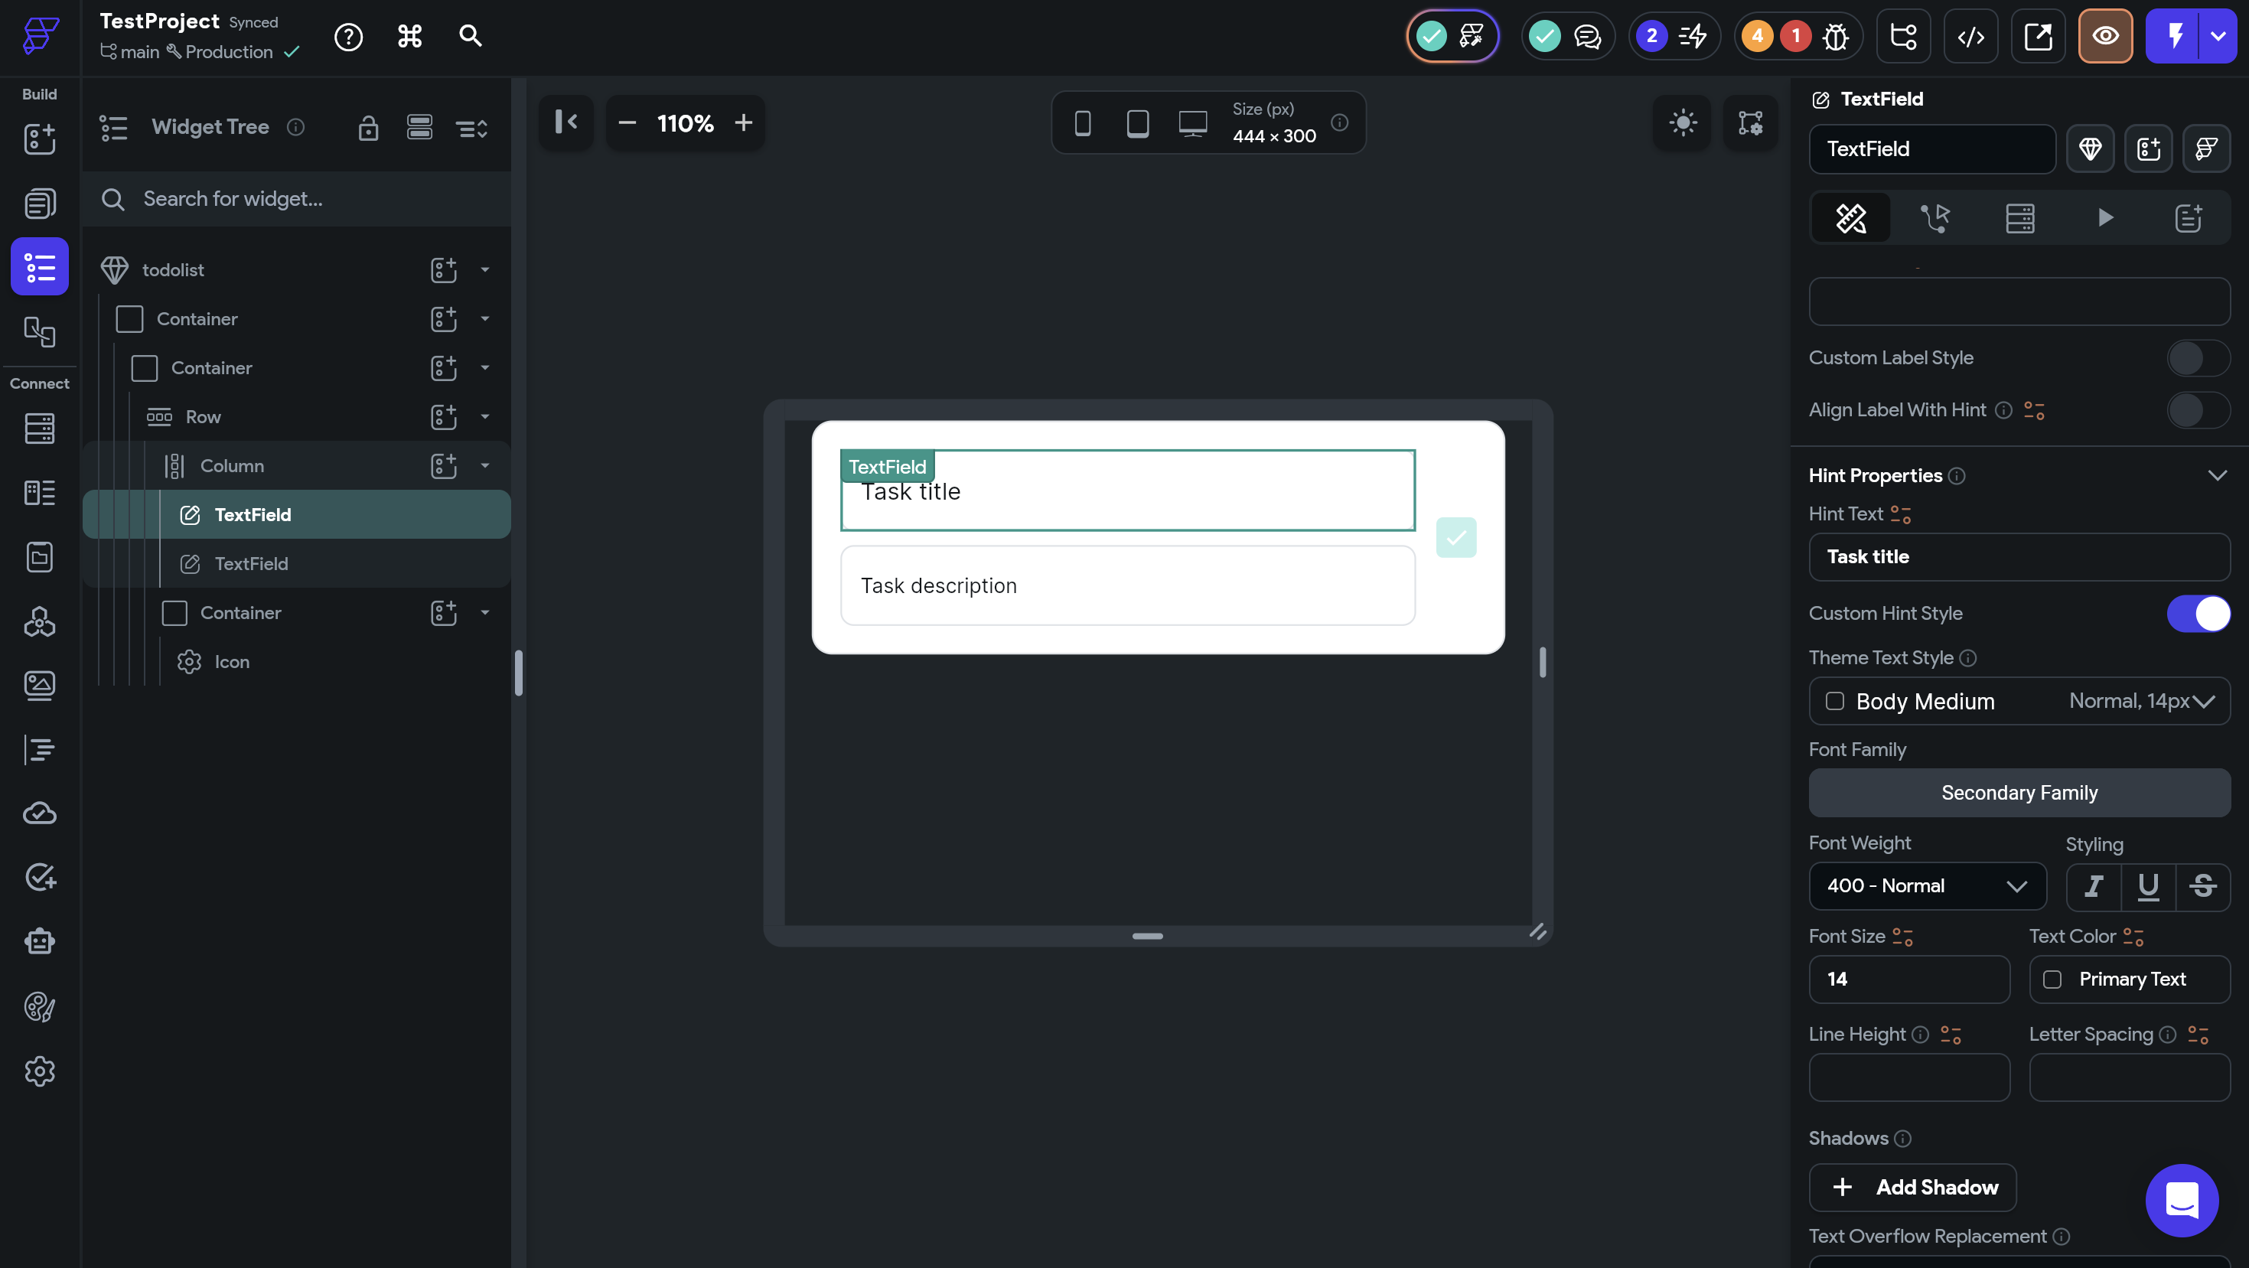This screenshot has width=2249, height=1268.
Task: Click the preview eye icon
Action: tap(2105, 37)
